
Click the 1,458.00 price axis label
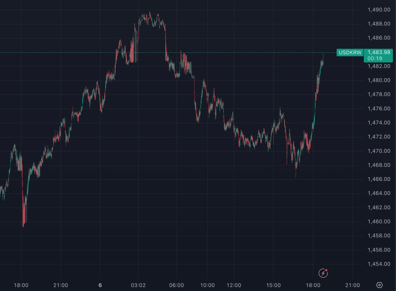[x=379, y=236]
